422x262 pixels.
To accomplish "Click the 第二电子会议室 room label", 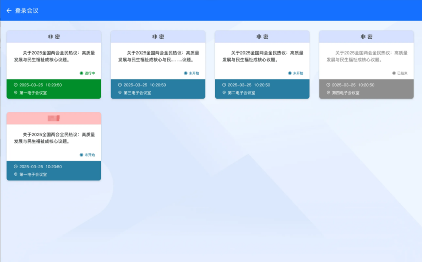I will 242,93.
